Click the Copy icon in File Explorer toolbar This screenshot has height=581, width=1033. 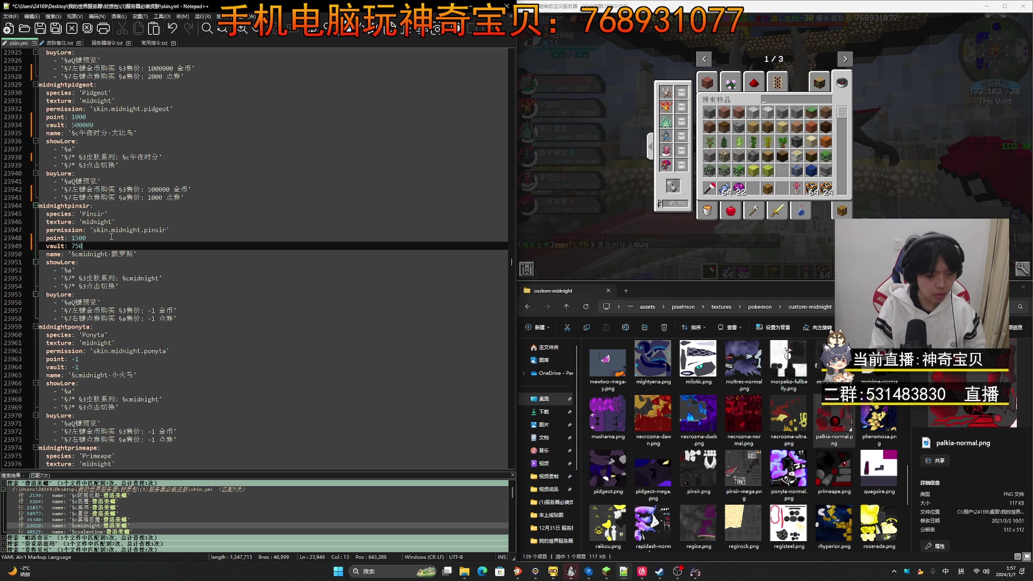(586, 327)
